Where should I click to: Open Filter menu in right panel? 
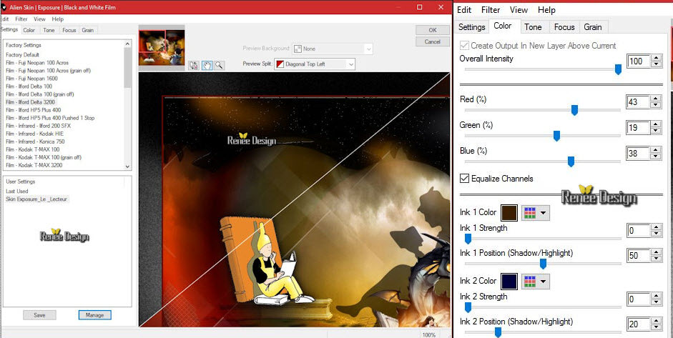[x=491, y=10]
